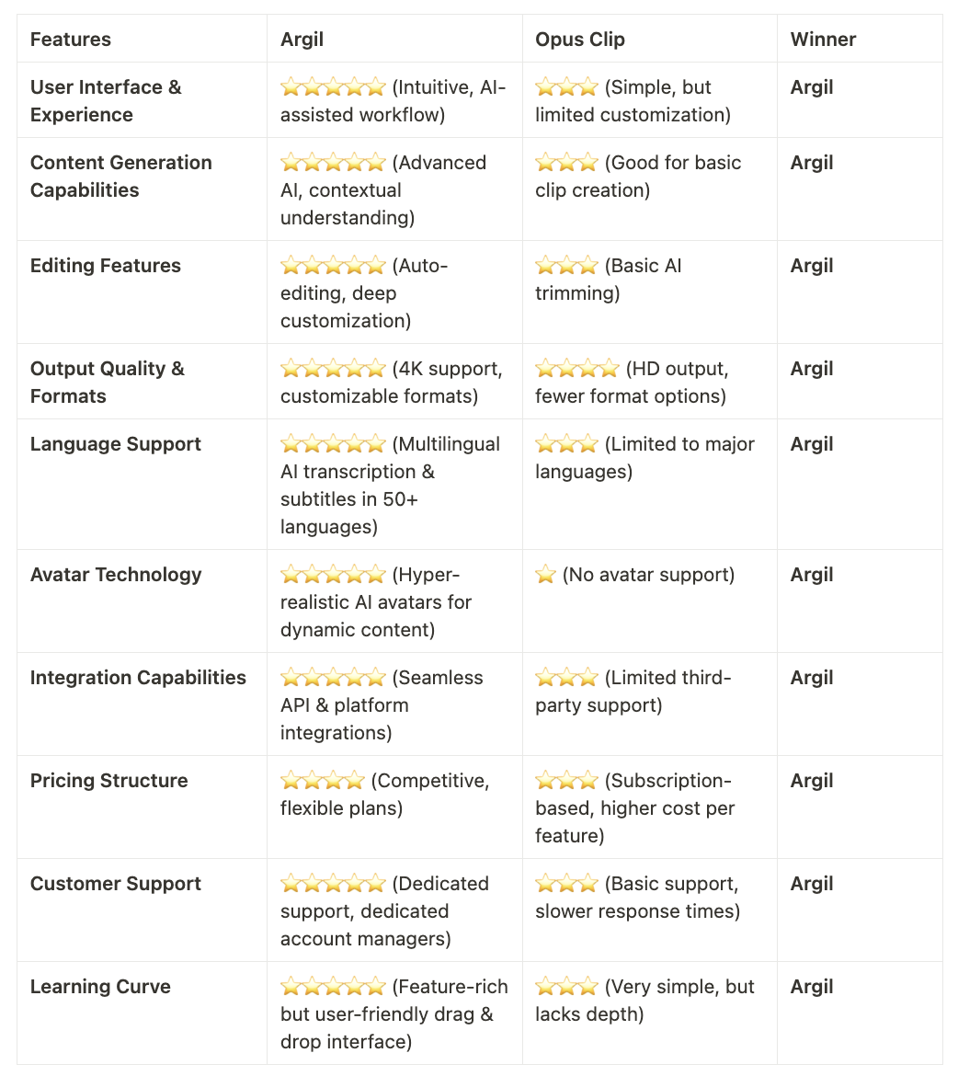Viewport: 958px width, 1076px height.
Task: Click Opus Clip's four-star Output Quality rating
Action: tap(577, 369)
